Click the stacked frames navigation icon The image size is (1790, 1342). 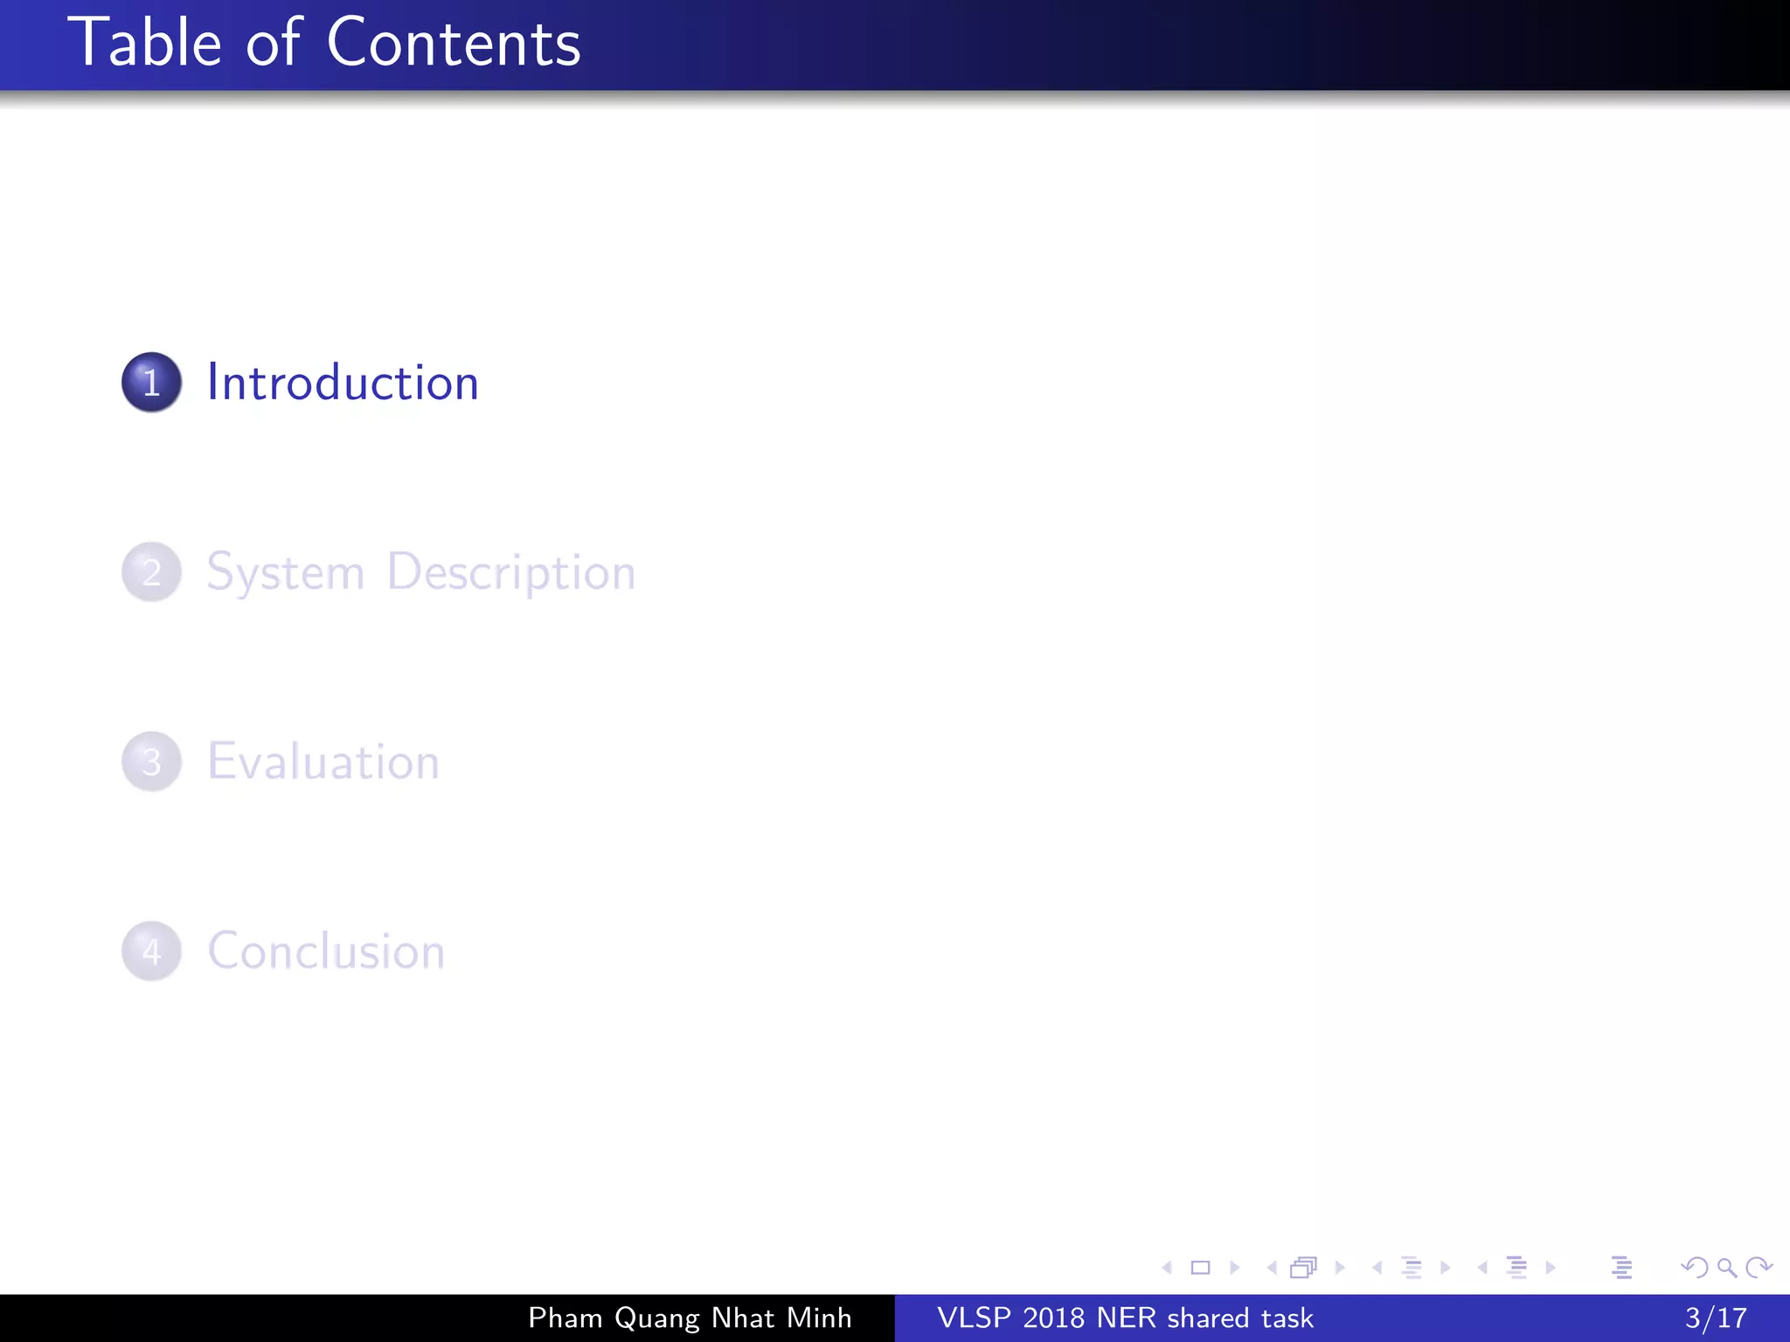tap(1303, 1268)
